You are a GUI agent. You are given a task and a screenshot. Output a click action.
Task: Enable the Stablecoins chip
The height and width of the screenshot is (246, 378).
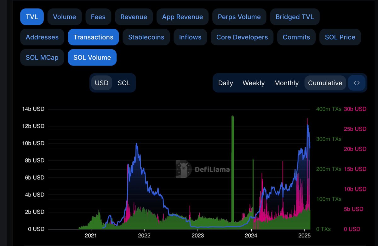tap(146, 37)
